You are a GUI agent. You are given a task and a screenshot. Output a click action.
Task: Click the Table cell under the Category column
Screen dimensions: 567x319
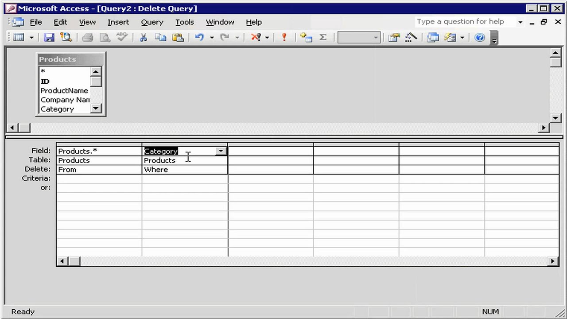[x=185, y=160]
